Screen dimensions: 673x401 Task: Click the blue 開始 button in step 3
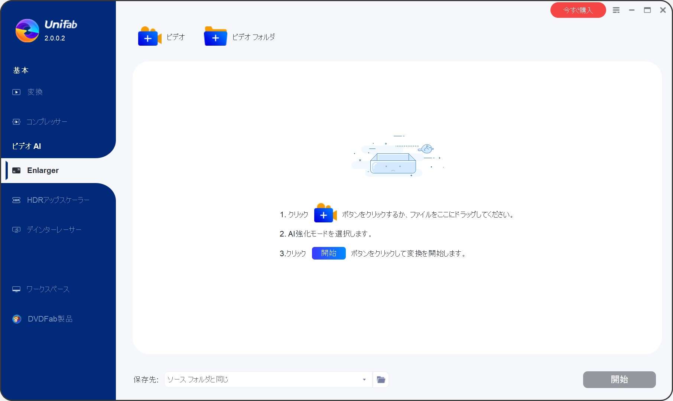[329, 253]
